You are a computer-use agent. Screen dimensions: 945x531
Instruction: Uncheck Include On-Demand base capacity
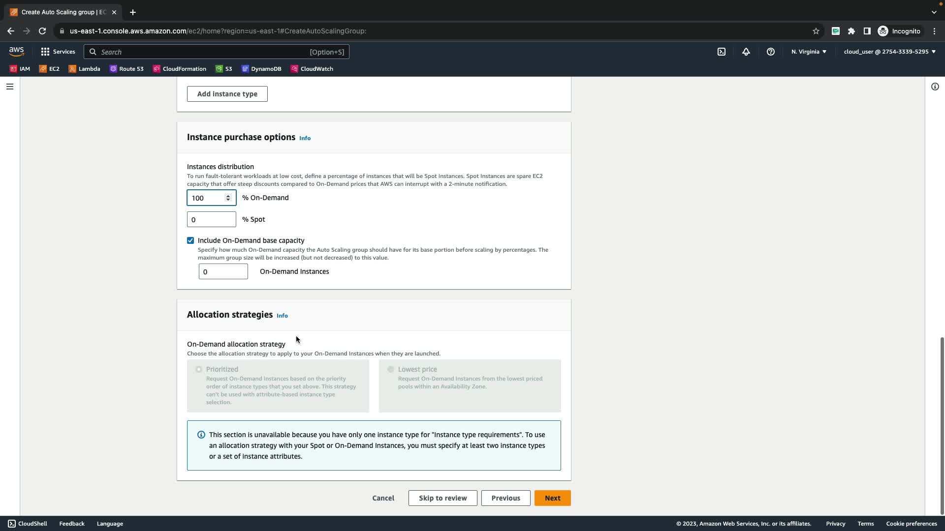(x=190, y=240)
